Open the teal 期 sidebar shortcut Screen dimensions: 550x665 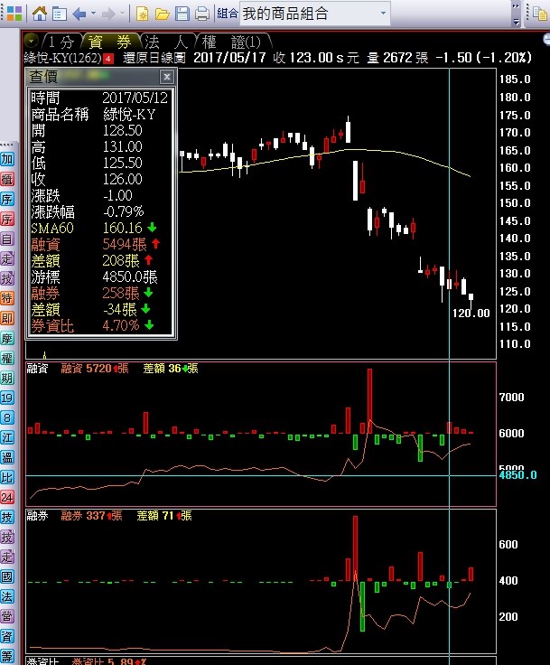pyautogui.click(x=7, y=378)
